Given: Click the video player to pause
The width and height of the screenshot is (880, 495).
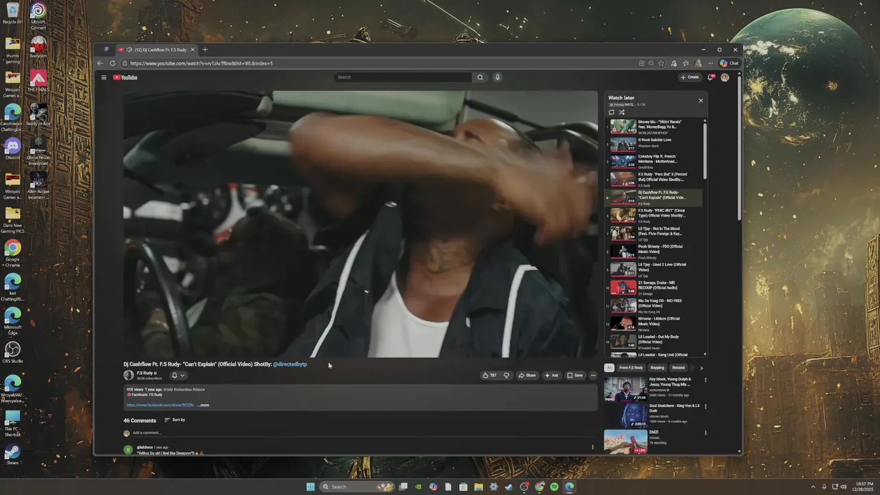Looking at the screenshot, I should point(361,224).
